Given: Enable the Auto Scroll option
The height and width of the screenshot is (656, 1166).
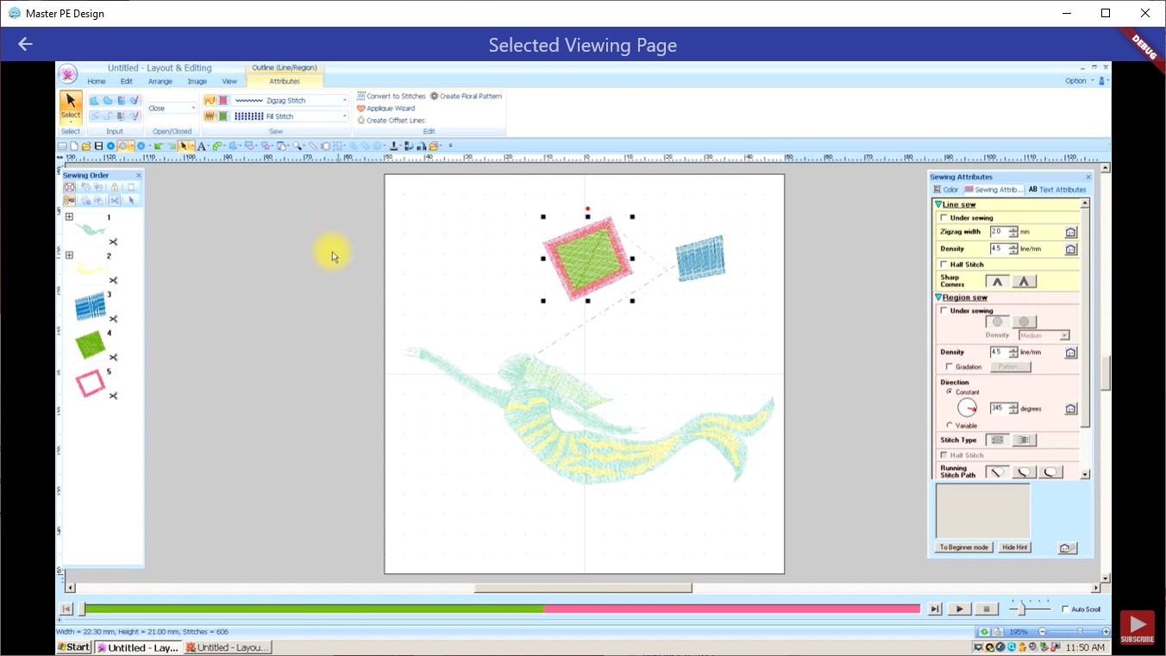Looking at the screenshot, I should pos(1063,609).
